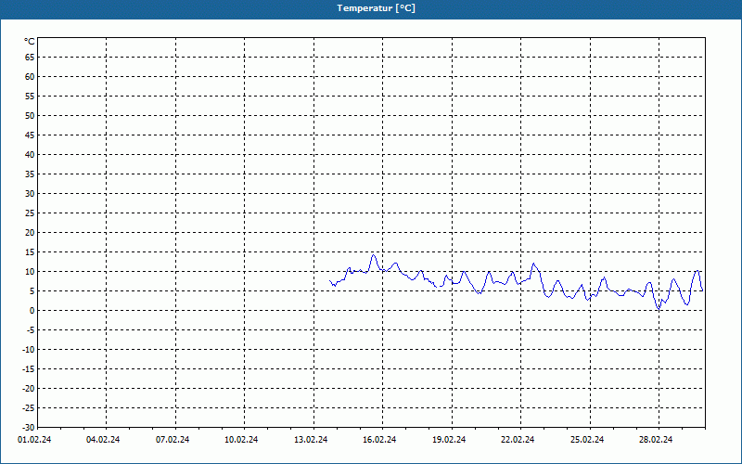The image size is (742, 464).
Task: Select the 45 y-axis label
Action: [x=30, y=135]
